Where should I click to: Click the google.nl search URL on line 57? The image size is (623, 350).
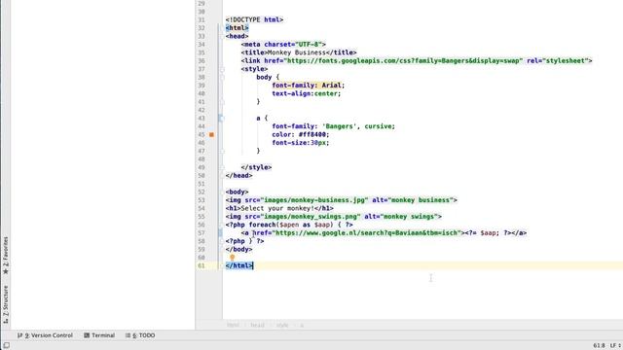(365, 233)
